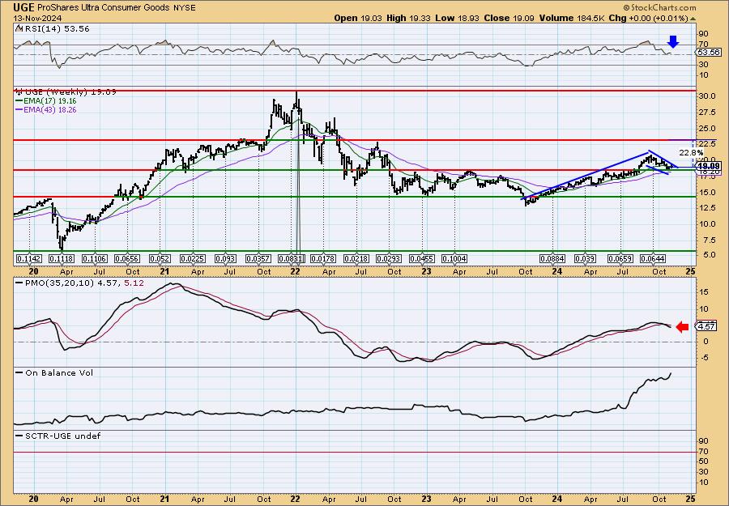Click the 0.1142 dividend marker
The height and width of the screenshot is (506, 729).
tap(28, 258)
